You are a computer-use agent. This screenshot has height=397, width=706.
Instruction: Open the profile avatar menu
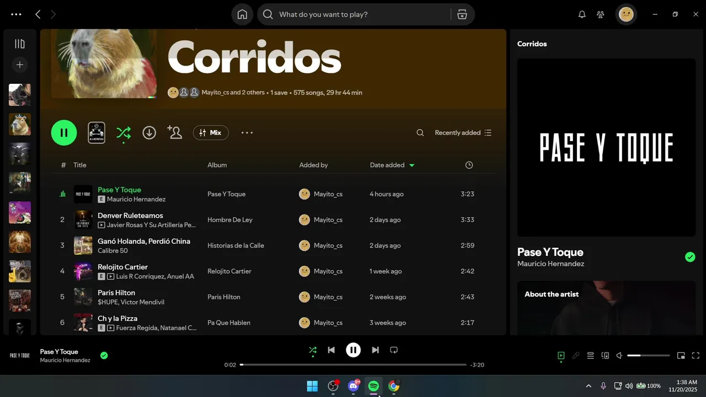[626, 14]
